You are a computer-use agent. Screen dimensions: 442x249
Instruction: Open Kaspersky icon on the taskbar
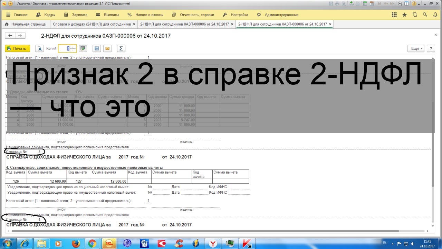click(x=247, y=243)
